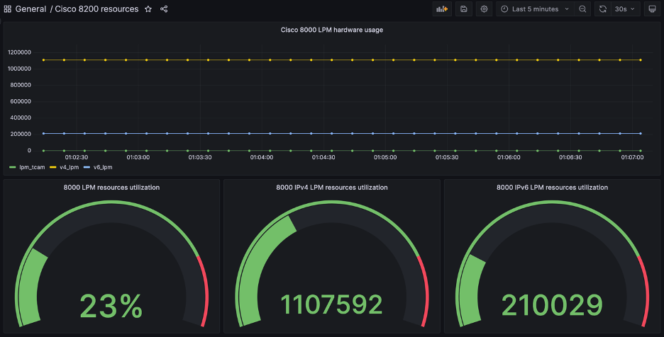Screen dimensions: 664x337
Task: Click the 1000000 y-axis label
Action: 19,69
